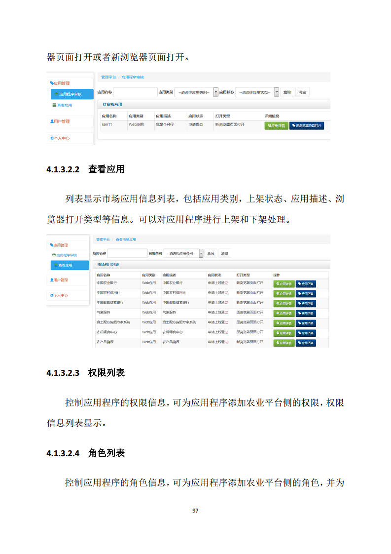
Task: Click the 4.1.3.2.2 查看应用 heading
Action: (x=85, y=169)
